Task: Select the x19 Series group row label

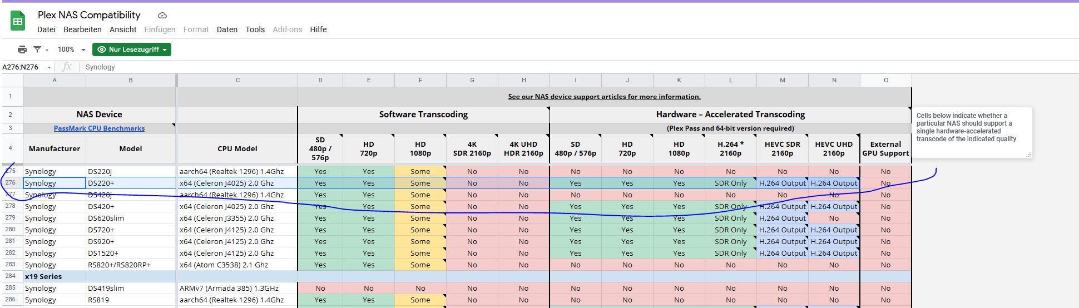Action: 43,276
